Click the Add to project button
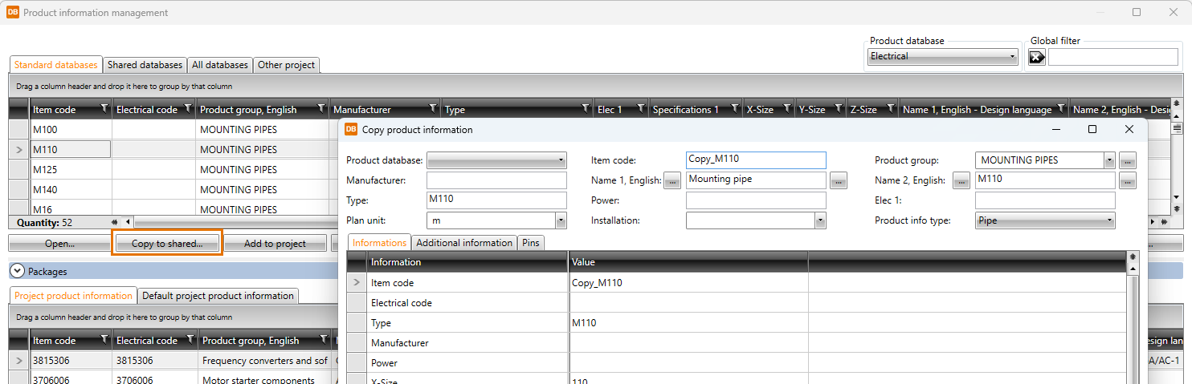Image resolution: width=1192 pixels, height=384 pixels. 275,244
